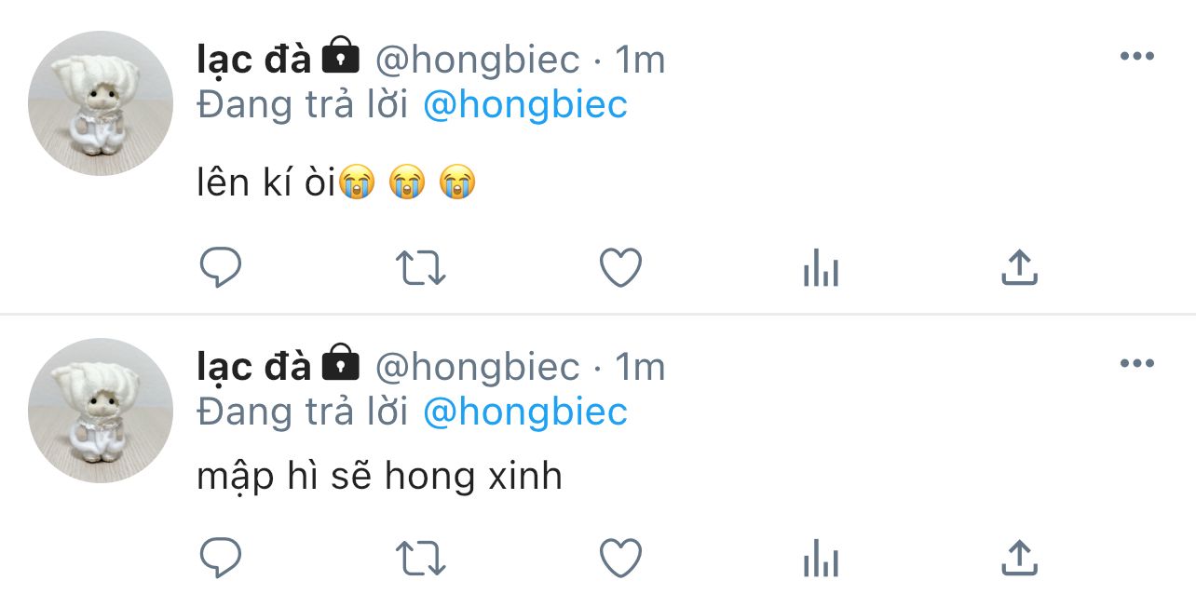Viewport: 1196px width, 594px height.
Task: Open @hongbiec mention link in second tweet
Action: click(525, 412)
